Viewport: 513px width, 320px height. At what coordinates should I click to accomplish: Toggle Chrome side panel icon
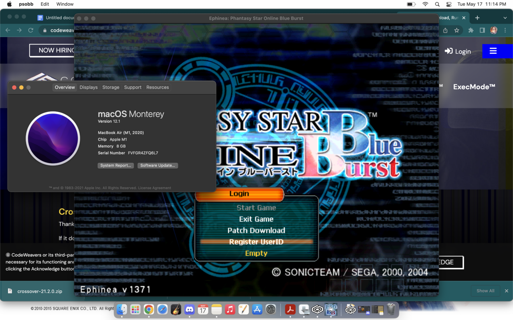click(x=482, y=30)
